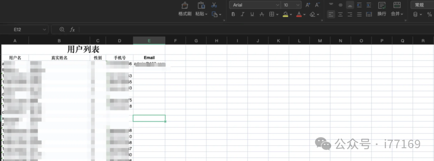
Task: Toggle italic formatting
Action: [x=242, y=14]
